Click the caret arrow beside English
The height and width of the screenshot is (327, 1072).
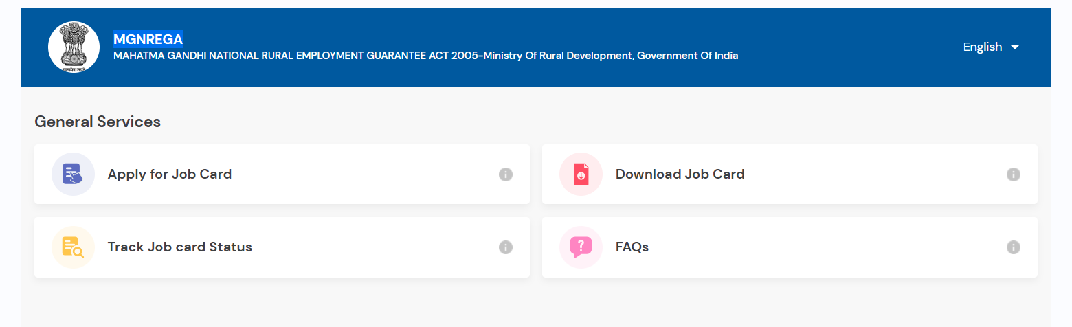tap(1015, 47)
